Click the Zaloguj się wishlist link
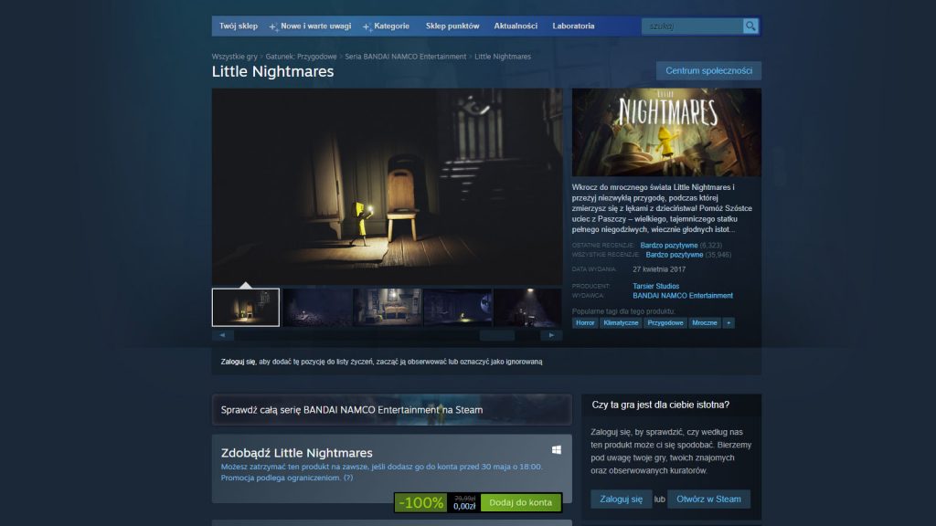 tap(238, 362)
